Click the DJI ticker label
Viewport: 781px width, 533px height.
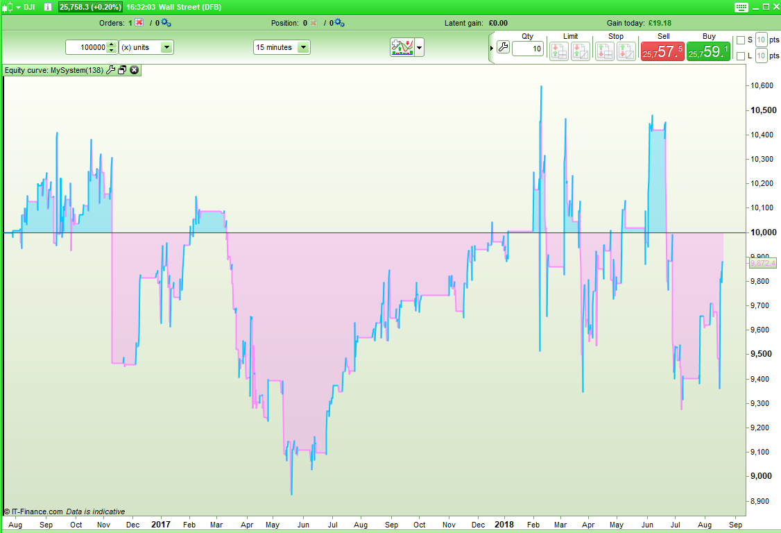(29, 8)
